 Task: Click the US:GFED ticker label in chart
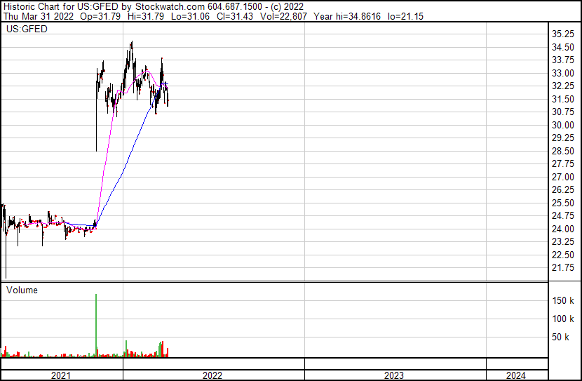click(x=27, y=29)
